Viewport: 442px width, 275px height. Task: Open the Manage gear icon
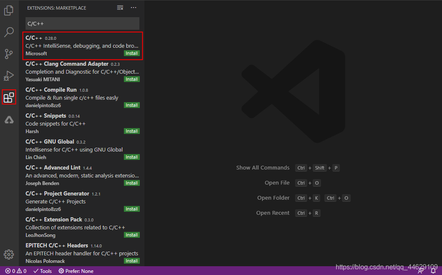point(9,254)
